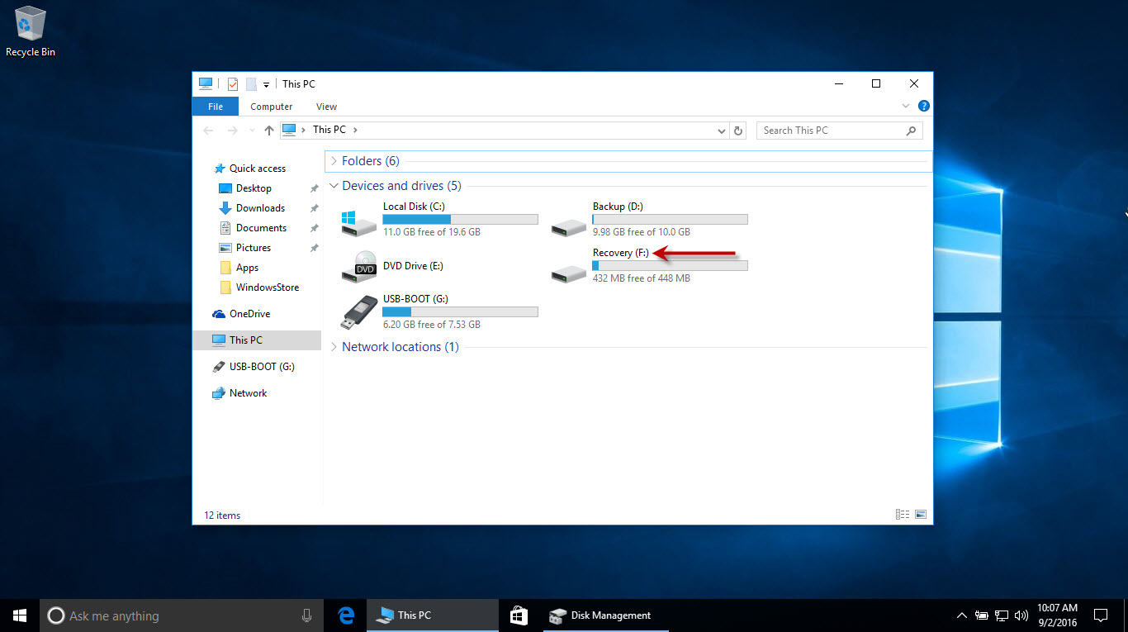Open the address bar history dropdown
This screenshot has width=1128, height=632.
point(721,130)
